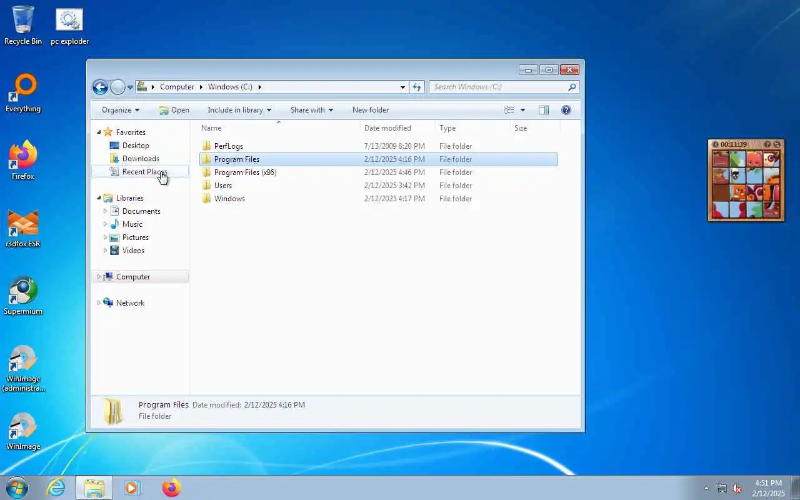Viewport: 800px width, 500px height.
Task: Expand the Videos library node
Action: 105,251
